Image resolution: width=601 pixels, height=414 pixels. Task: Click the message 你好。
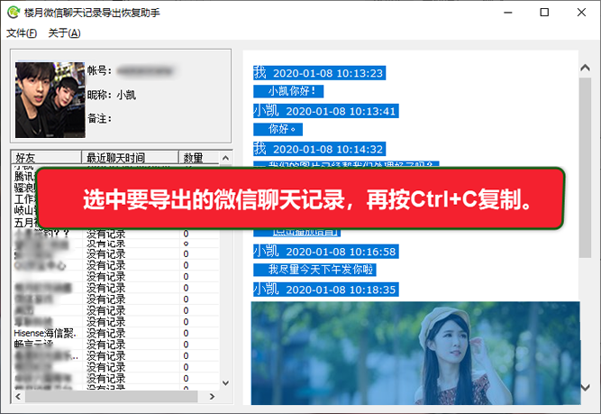pos(278,129)
